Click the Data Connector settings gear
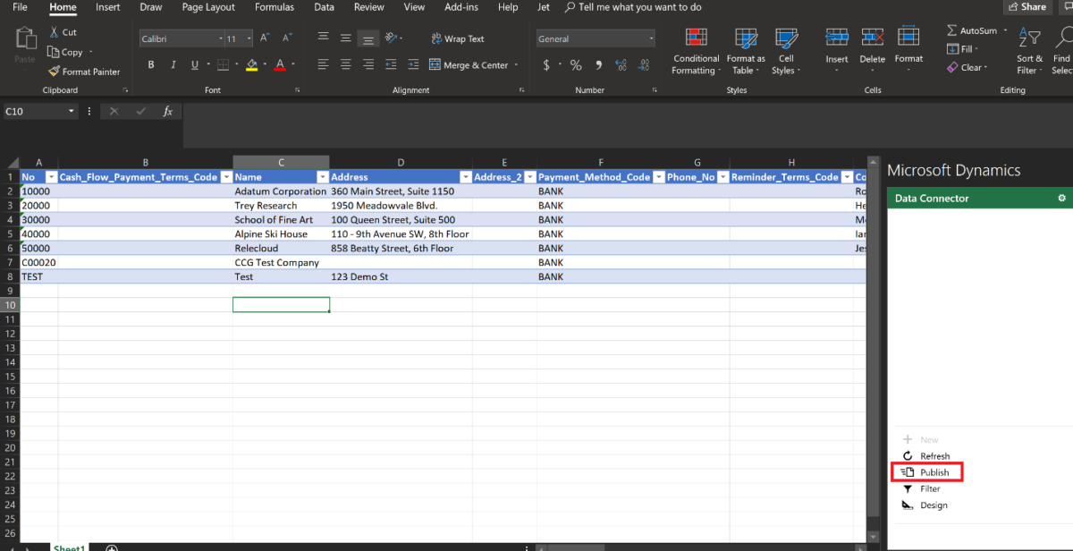The height and width of the screenshot is (551, 1073). coord(1061,199)
